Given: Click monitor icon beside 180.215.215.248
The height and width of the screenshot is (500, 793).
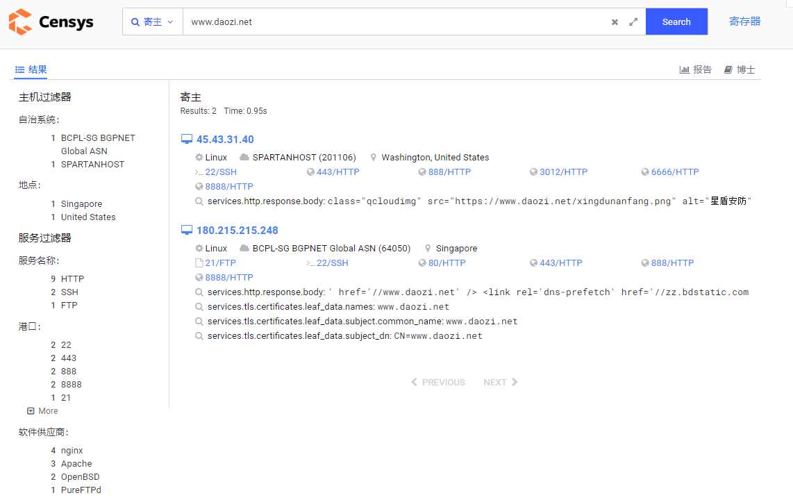Looking at the screenshot, I should click(x=187, y=230).
